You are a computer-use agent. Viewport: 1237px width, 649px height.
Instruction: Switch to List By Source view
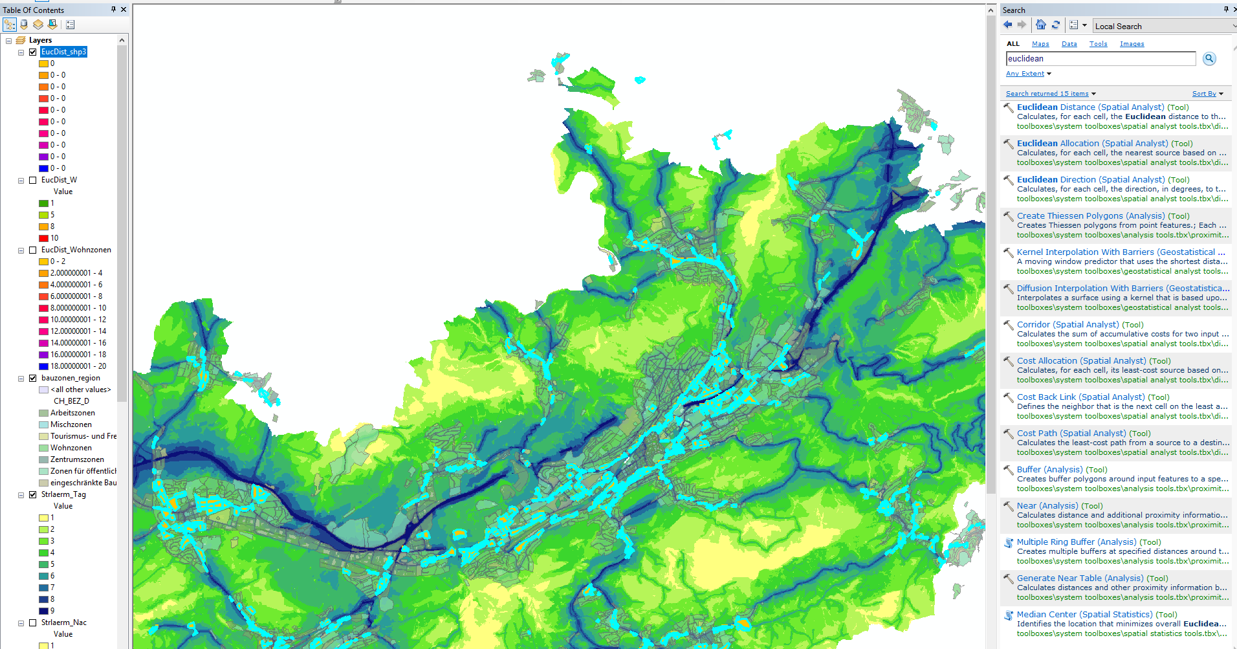24,25
